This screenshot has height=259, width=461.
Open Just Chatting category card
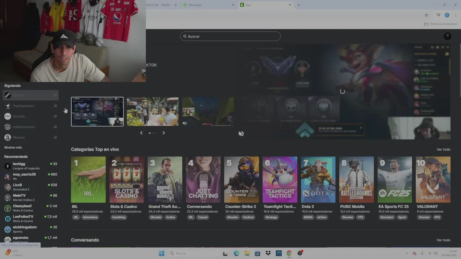coord(203,180)
